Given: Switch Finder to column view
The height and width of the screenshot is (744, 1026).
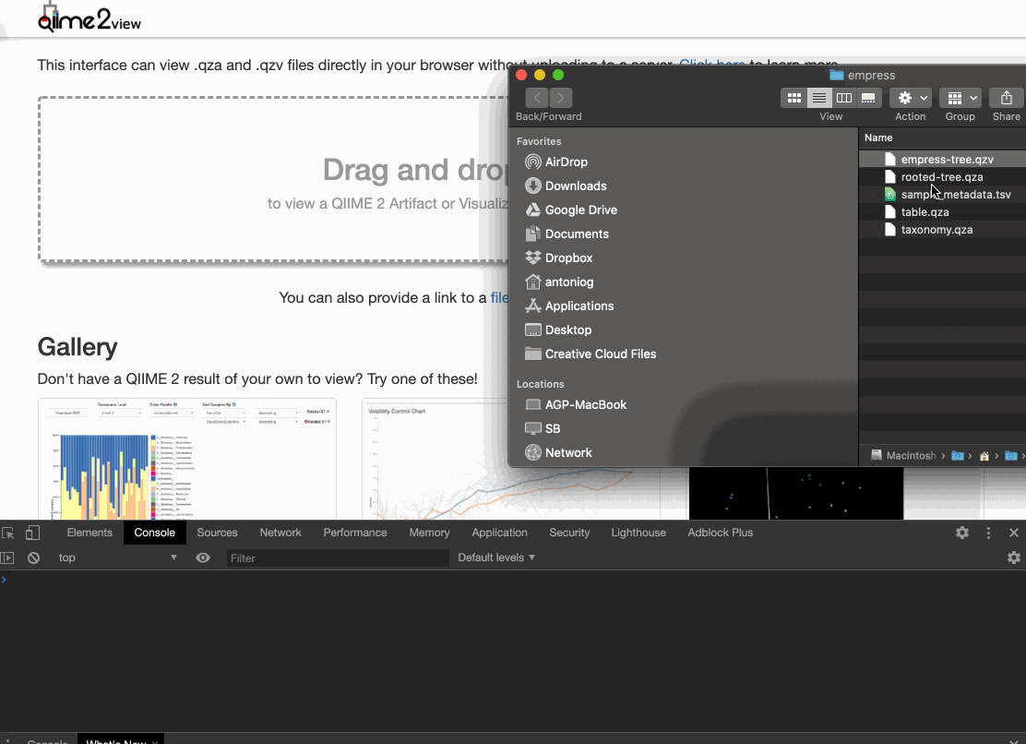Looking at the screenshot, I should coord(844,98).
